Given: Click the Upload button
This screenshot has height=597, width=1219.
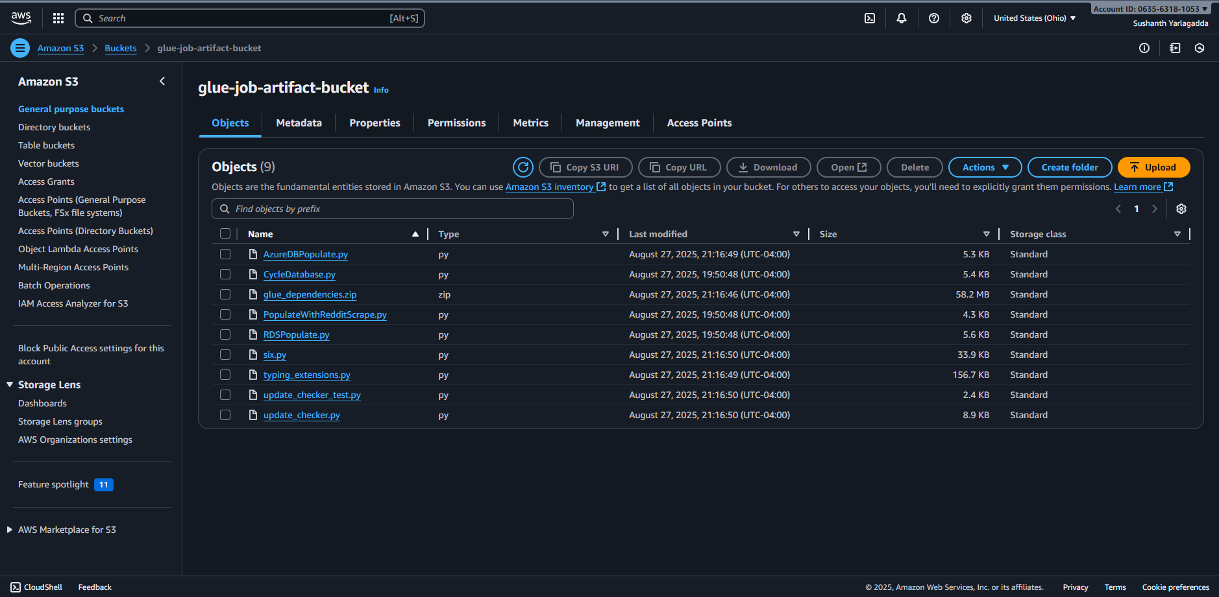Looking at the screenshot, I should tap(1153, 167).
